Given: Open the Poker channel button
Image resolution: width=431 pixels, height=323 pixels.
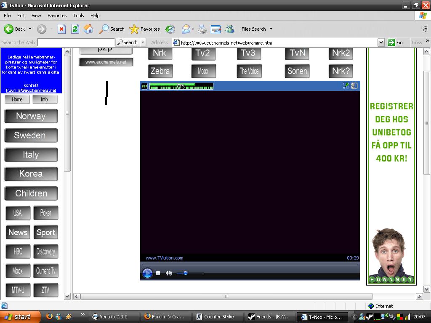Looking at the screenshot, I should pyautogui.click(x=45, y=213).
